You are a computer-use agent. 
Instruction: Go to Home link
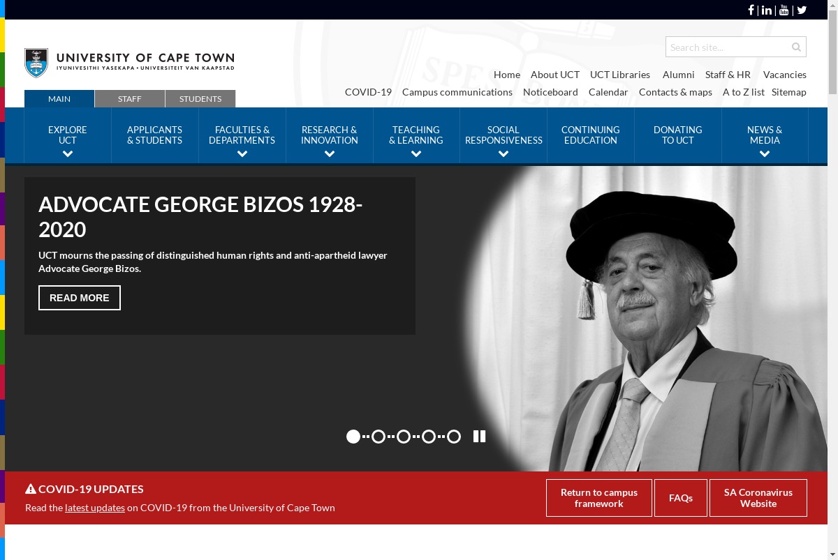tap(507, 75)
